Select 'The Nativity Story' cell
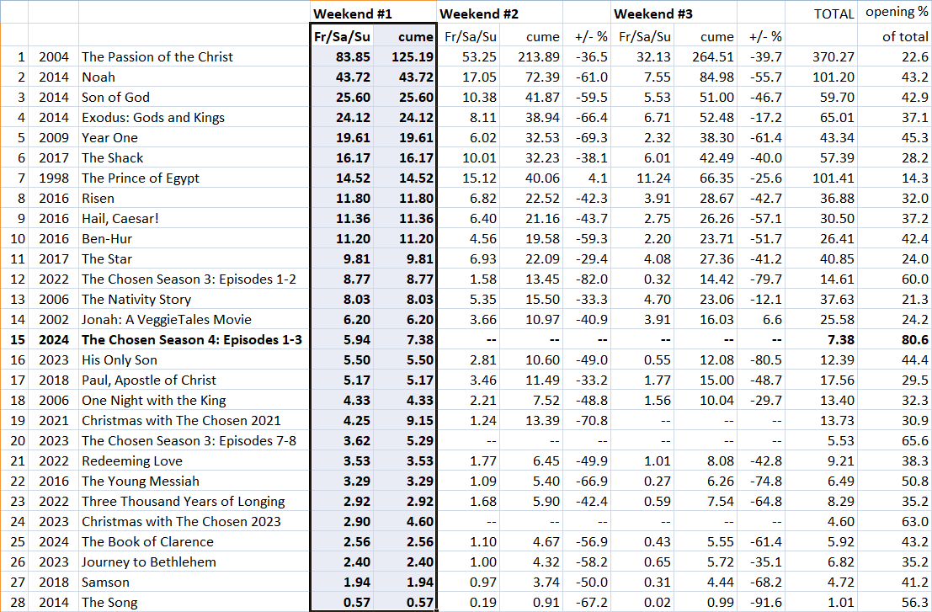Image resolution: width=932 pixels, height=612 pixels. pyautogui.click(x=194, y=300)
